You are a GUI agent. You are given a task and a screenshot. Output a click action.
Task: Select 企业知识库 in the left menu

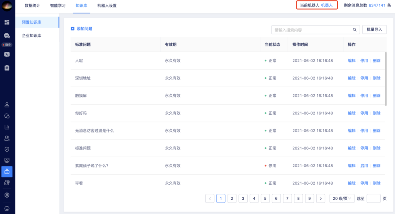tap(32, 36)
